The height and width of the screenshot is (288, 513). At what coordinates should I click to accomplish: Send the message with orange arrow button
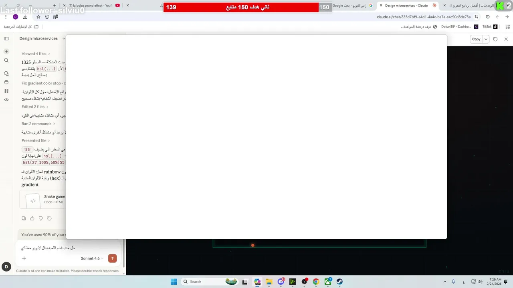112,258
